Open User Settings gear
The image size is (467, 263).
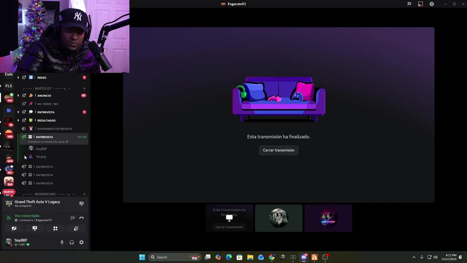(81, 243)
